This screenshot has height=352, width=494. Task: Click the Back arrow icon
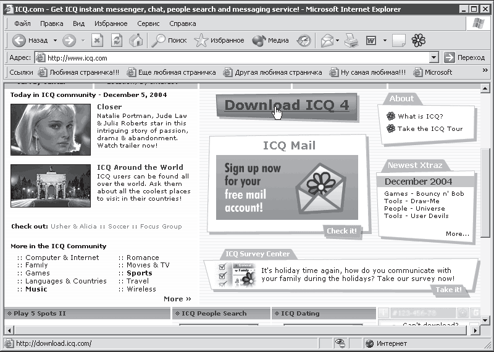[x=19, y=40]
